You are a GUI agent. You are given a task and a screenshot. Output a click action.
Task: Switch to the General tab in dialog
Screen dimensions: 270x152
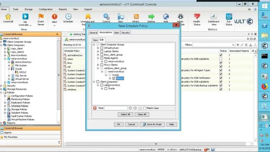(x=93, y=33)
